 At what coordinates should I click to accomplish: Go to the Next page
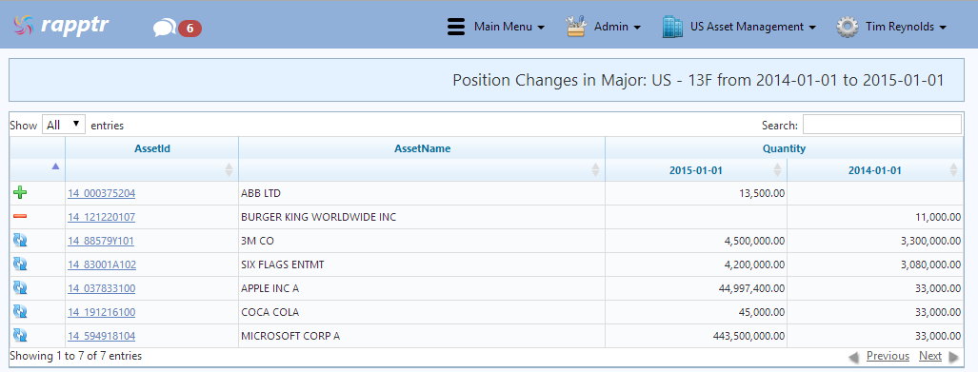(x=930, y=356)
